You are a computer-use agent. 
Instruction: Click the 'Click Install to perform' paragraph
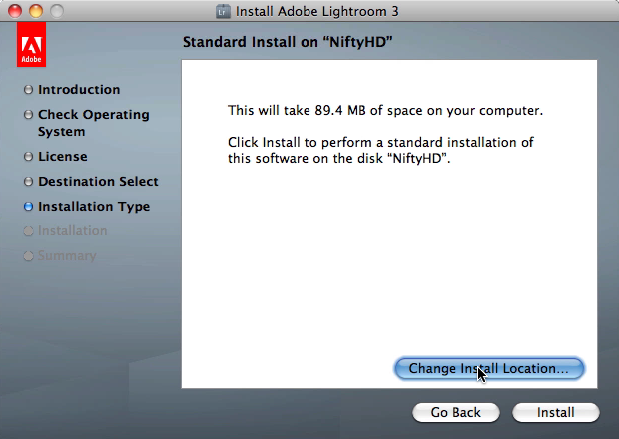[380, 150]
